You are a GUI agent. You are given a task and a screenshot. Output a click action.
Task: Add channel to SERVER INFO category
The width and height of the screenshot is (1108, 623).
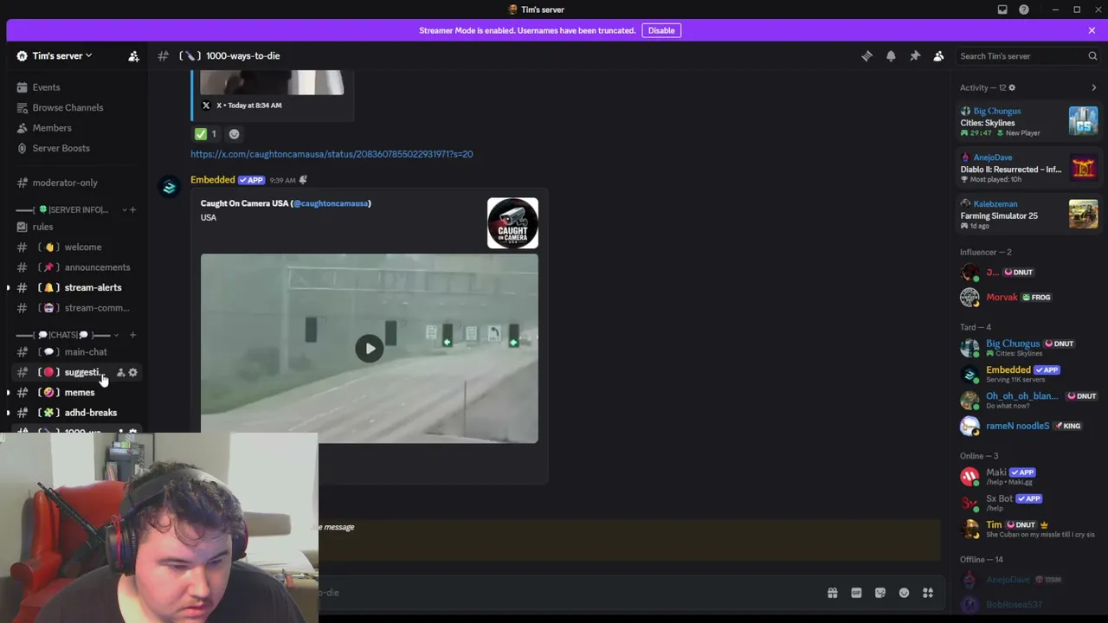click(132, 209)
